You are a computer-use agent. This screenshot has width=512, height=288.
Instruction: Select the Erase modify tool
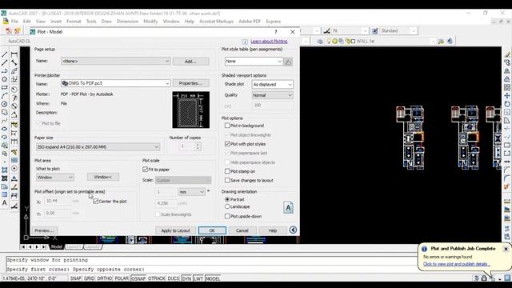507,54
